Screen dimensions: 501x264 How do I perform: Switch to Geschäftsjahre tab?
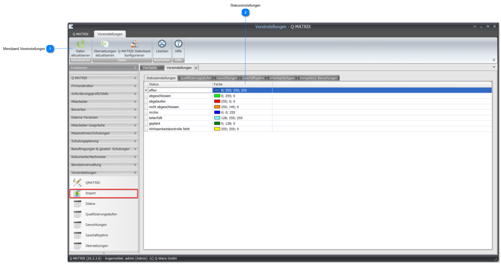tap(254, 78)
